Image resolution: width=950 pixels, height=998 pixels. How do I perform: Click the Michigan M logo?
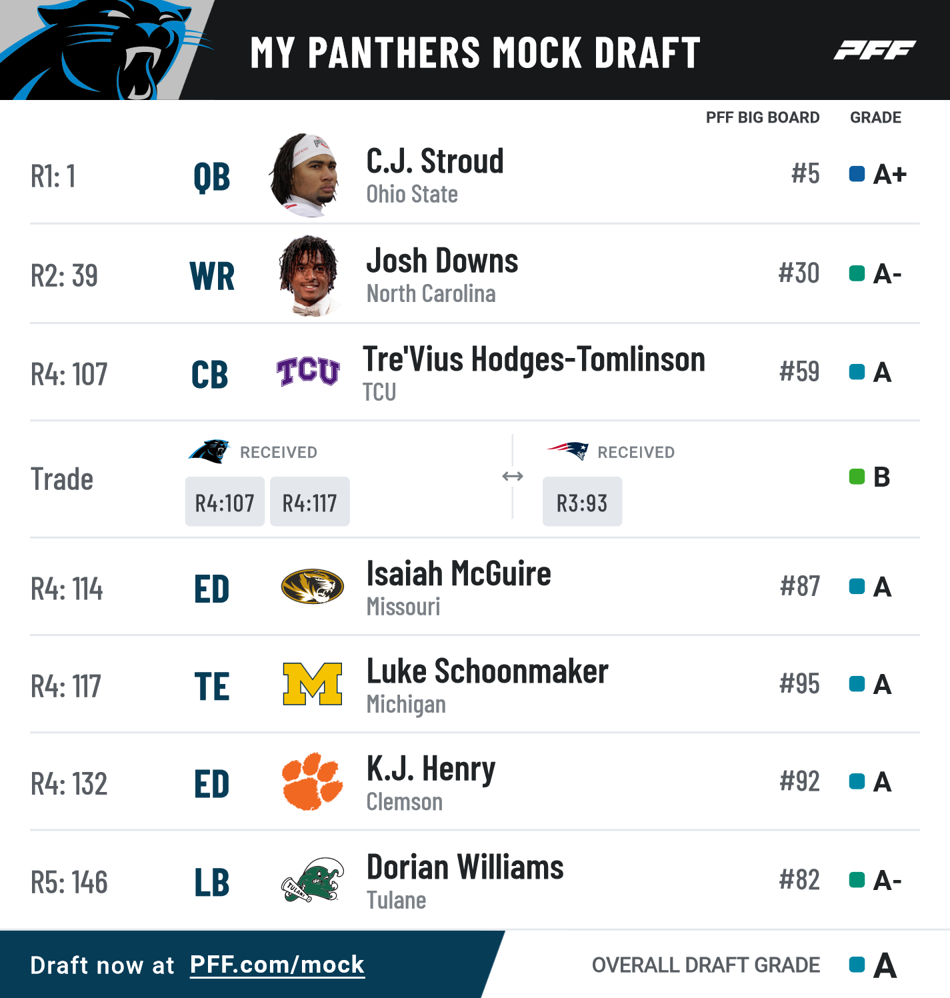click(313, 684)
